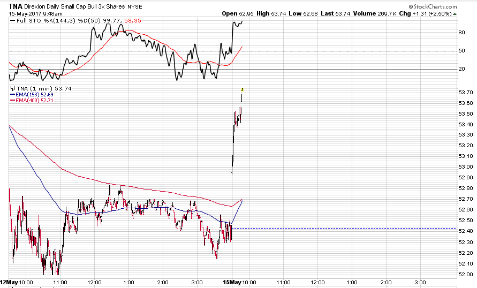Click the 20 level stochastic axis label

click(461, 69)
